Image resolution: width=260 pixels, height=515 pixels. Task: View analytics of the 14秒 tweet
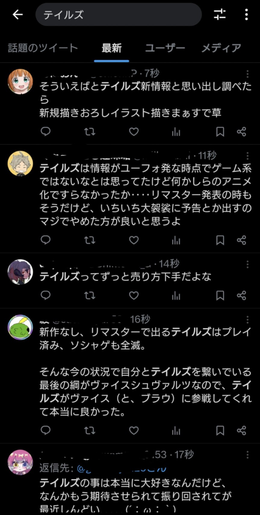pyautogui.click(x=176, y=296)
